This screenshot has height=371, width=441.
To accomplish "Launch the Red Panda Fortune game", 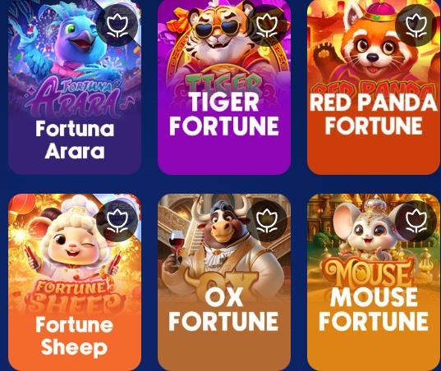I will pyautogui.click(x=374, y=87).
